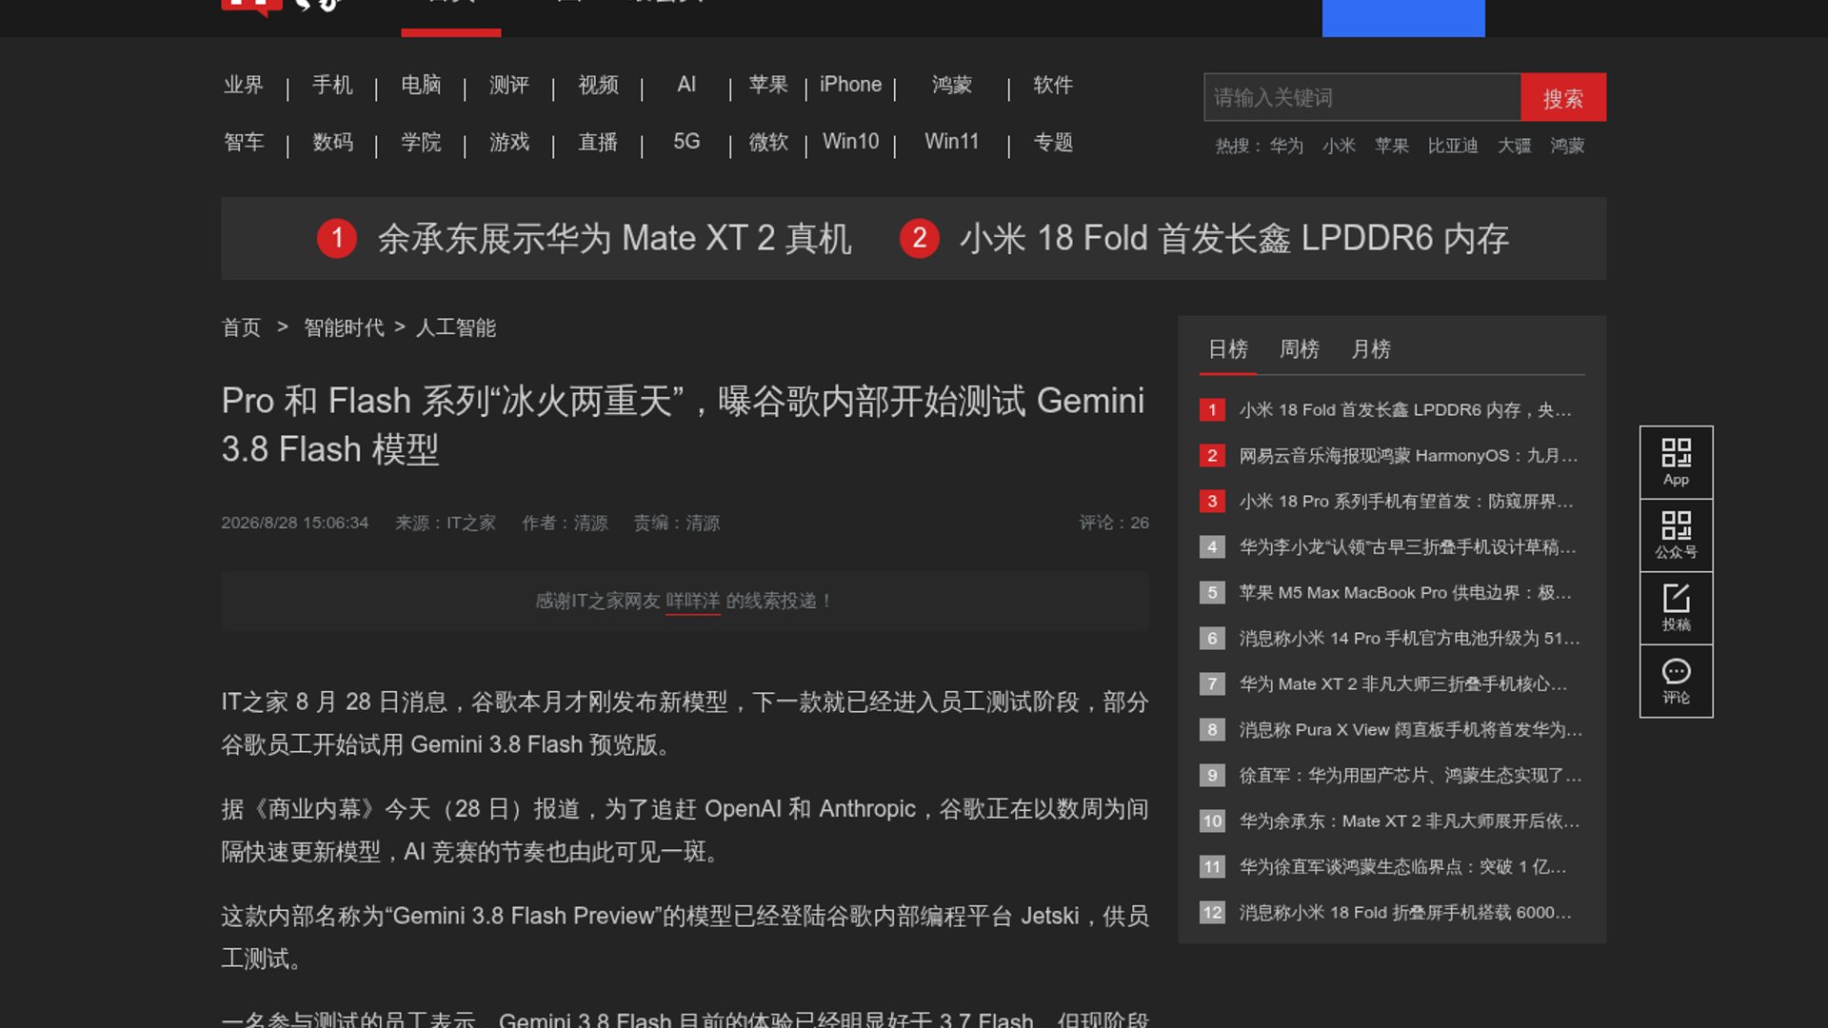Open ranked article 华为 Mate XT 2 非凡大师三折叠手机核心
This screenshot has height=1028, width=1828.
click(1403, 684)
